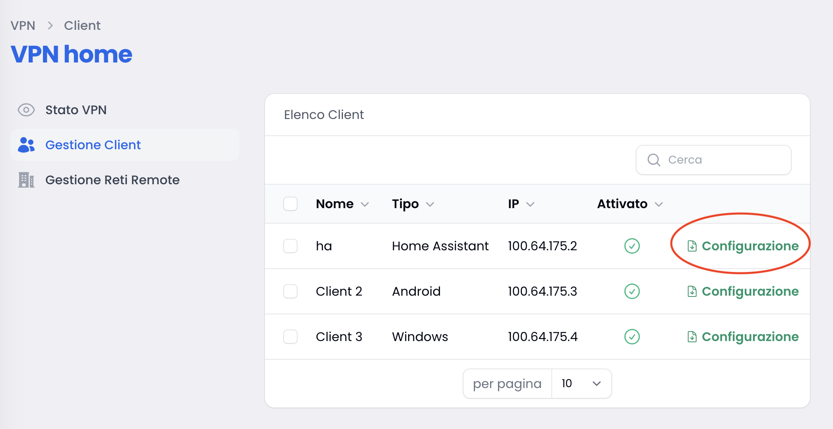This screenshot has height=429, width=833.
Task: Click the client name ha
Action: [x=324, y=246]
